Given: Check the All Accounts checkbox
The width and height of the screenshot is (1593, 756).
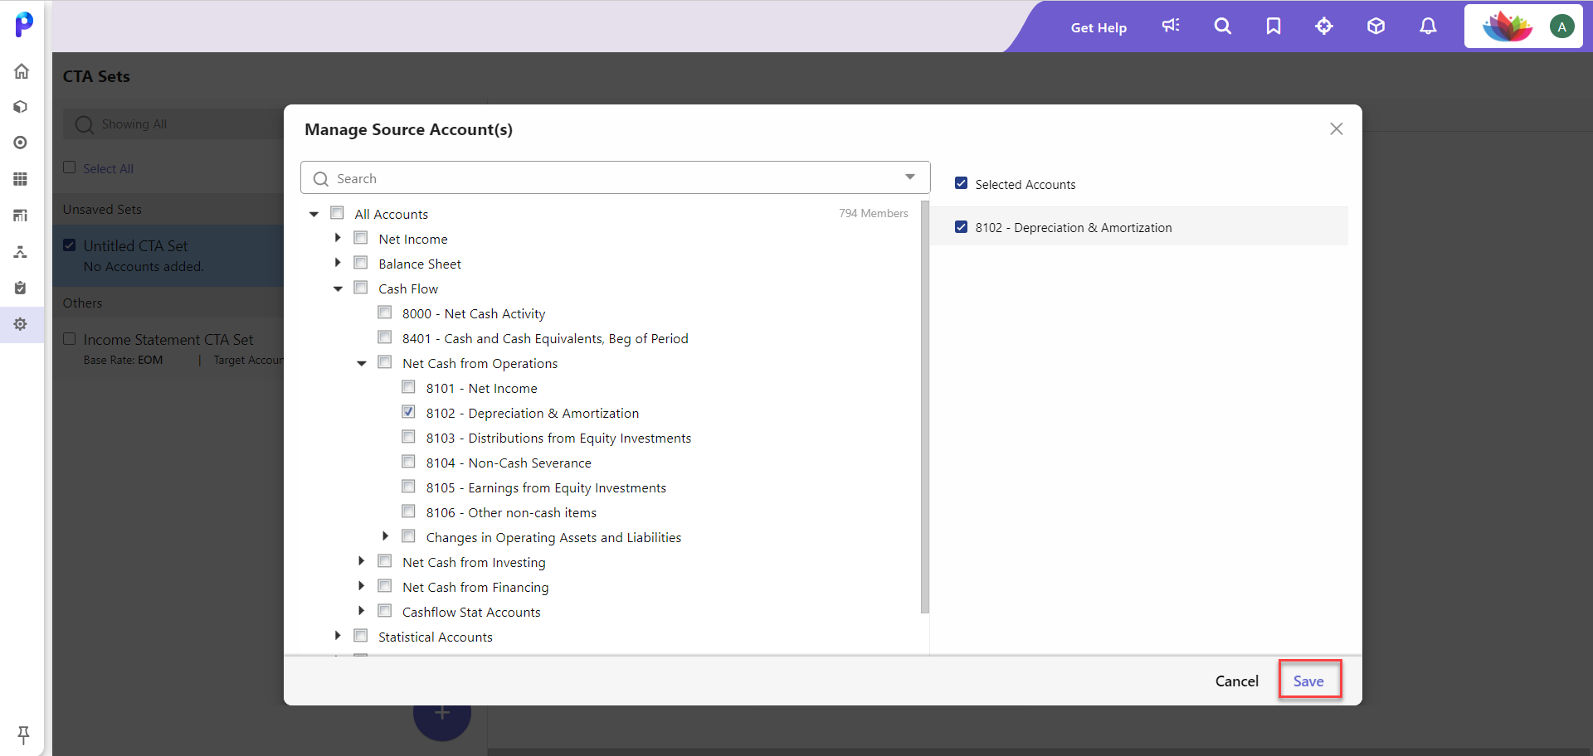Looking at the screenshot, I should (337, 213).
